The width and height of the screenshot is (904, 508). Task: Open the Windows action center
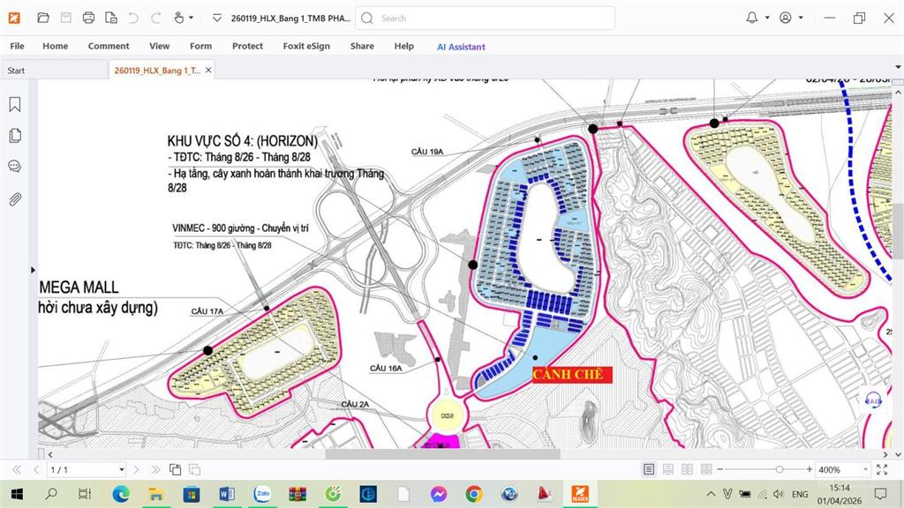click(880, 494)
